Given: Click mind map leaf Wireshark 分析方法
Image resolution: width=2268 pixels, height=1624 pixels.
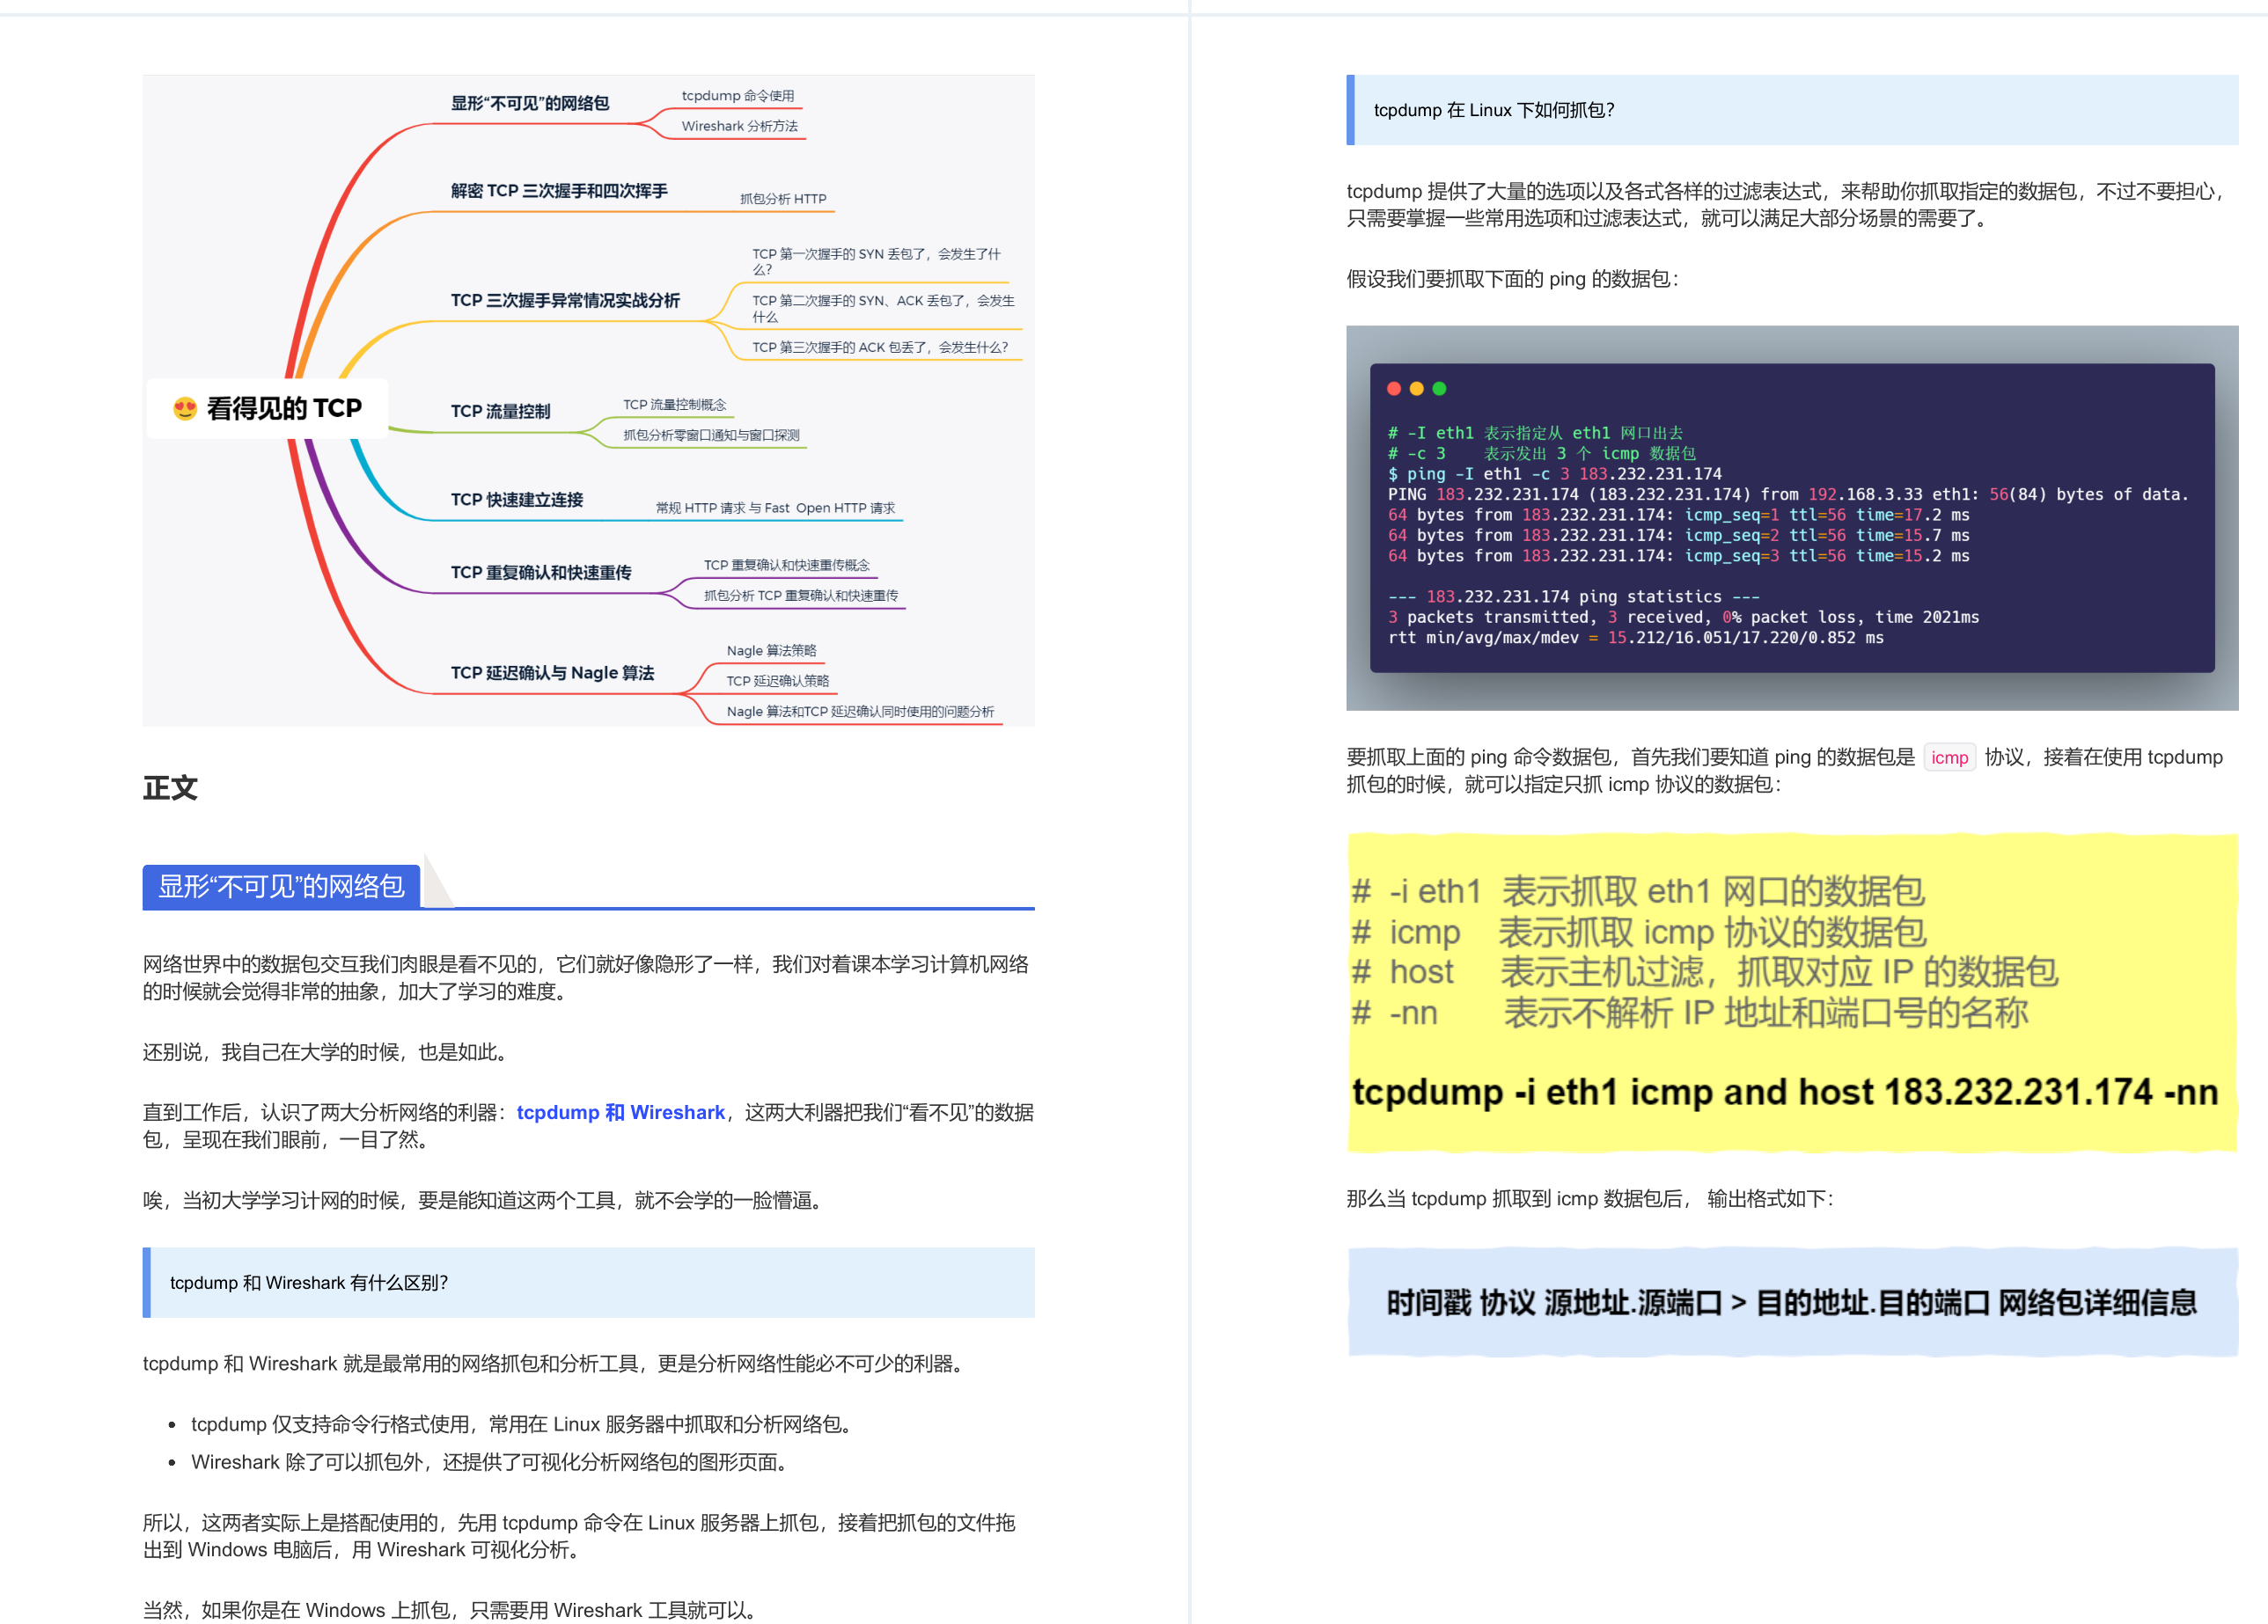Looking at the screenshot, I should [x=740, y=126].
